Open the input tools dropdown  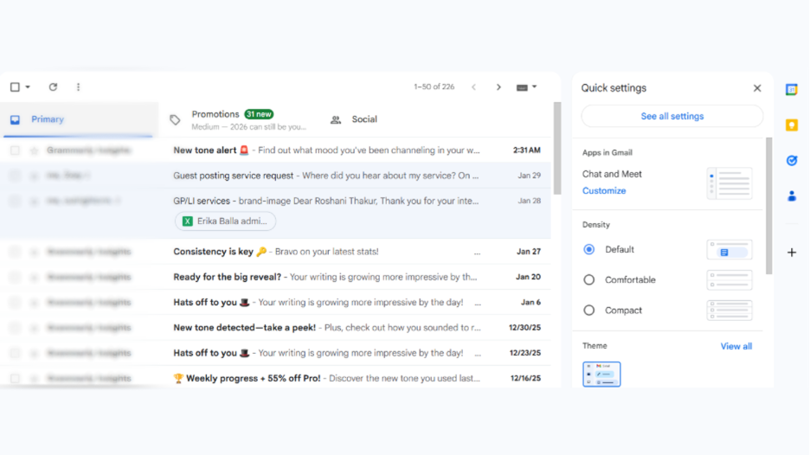coord(526,87)
